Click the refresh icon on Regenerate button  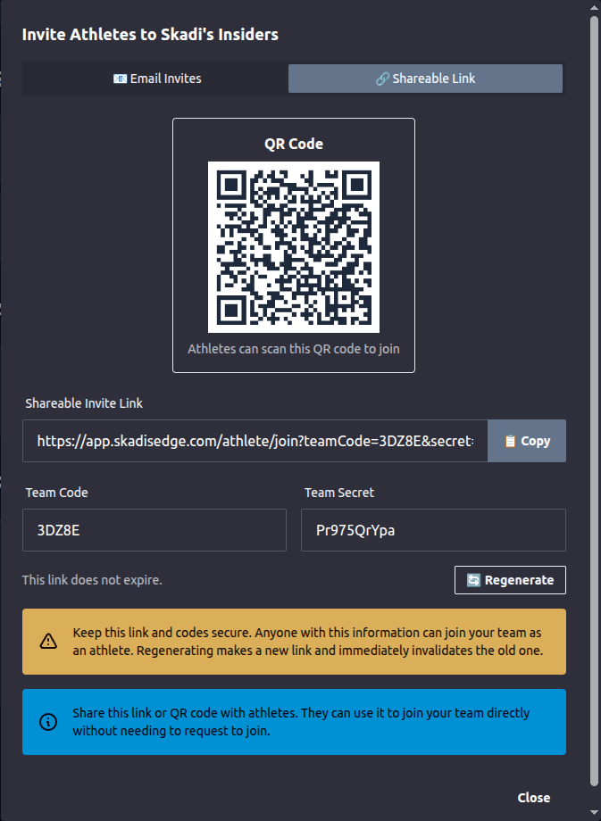(473, 580)
